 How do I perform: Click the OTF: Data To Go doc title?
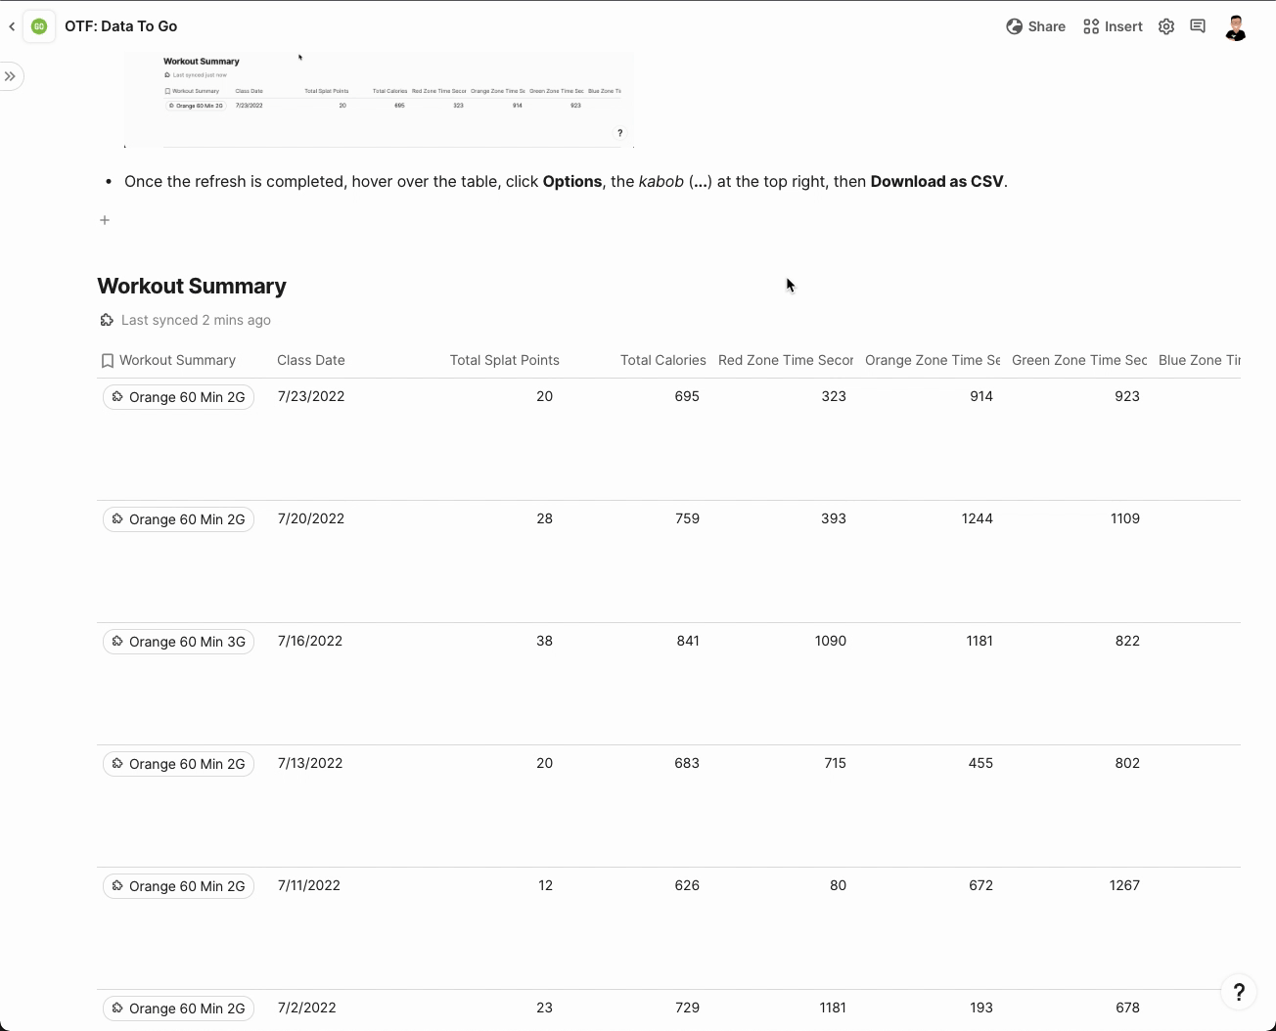pyautogui.click(x=121, y=26)
